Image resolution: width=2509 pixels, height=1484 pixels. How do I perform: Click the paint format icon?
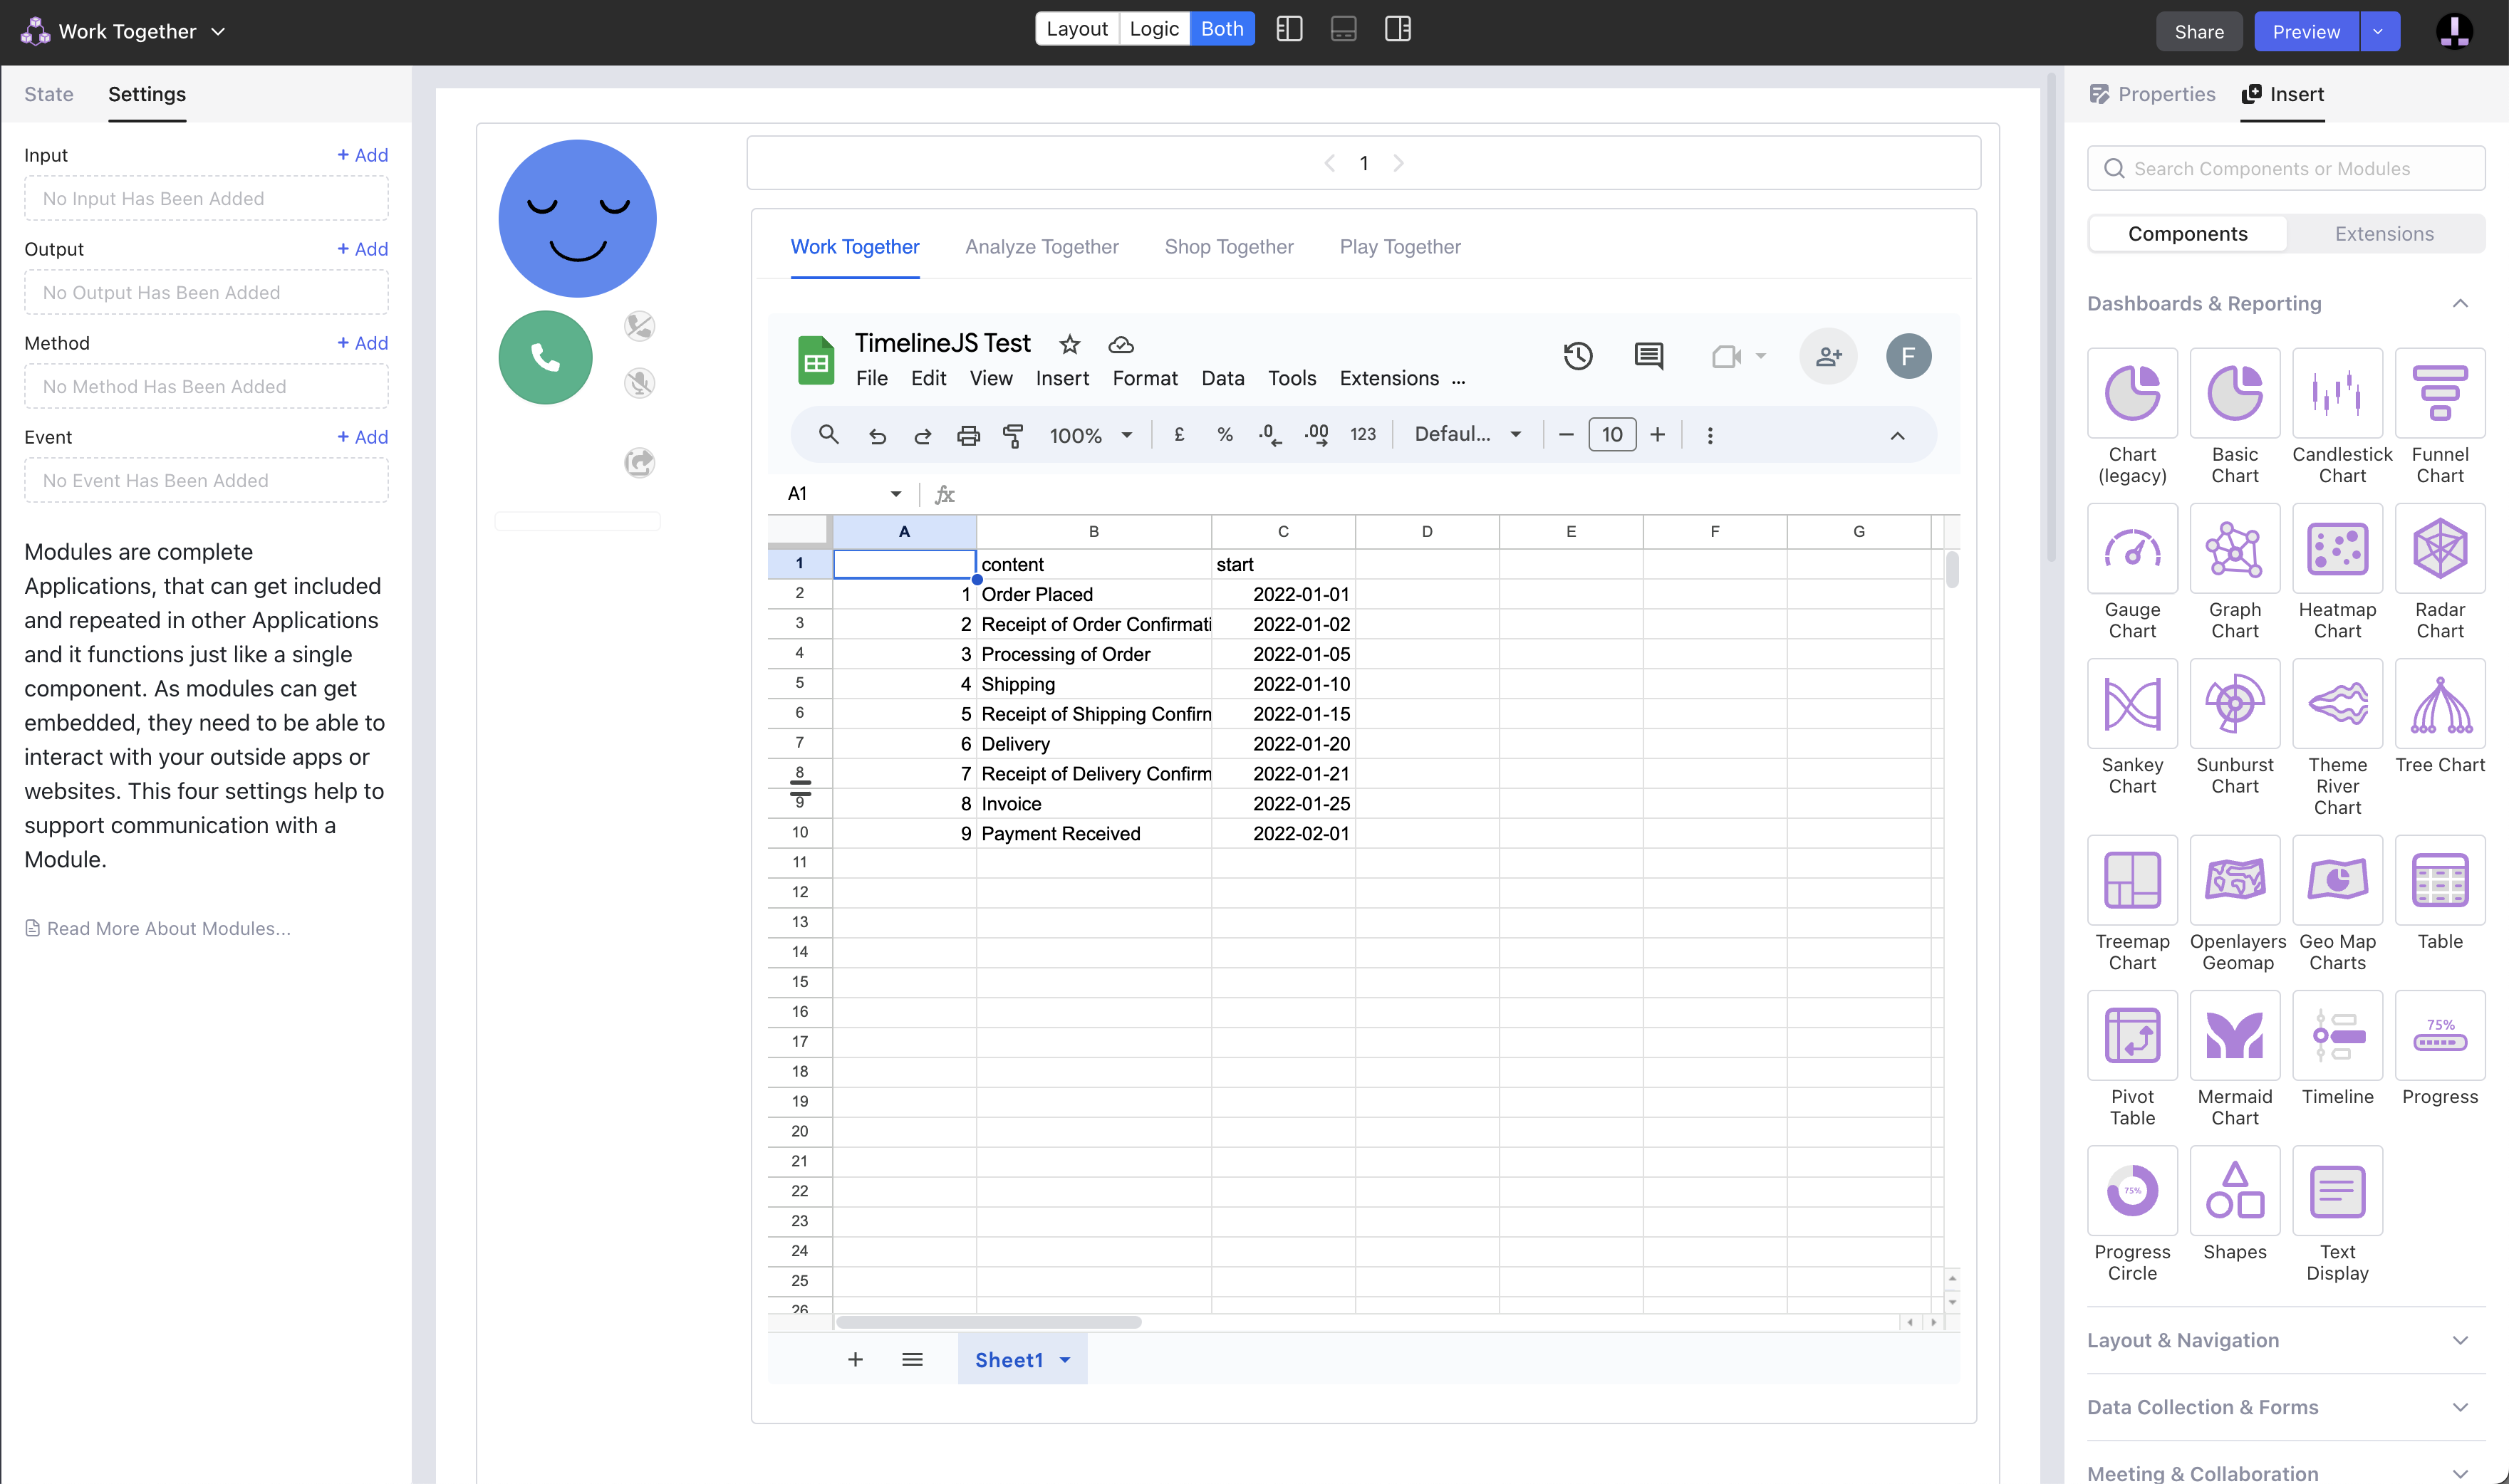pos(1012,435)
